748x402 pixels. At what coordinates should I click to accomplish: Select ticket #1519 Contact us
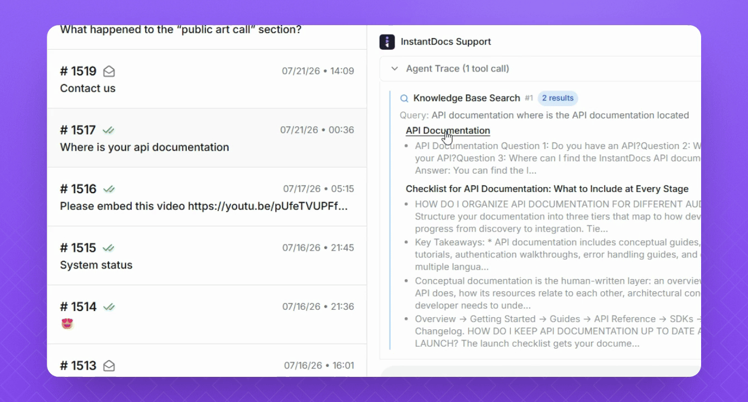pos(207,79)
